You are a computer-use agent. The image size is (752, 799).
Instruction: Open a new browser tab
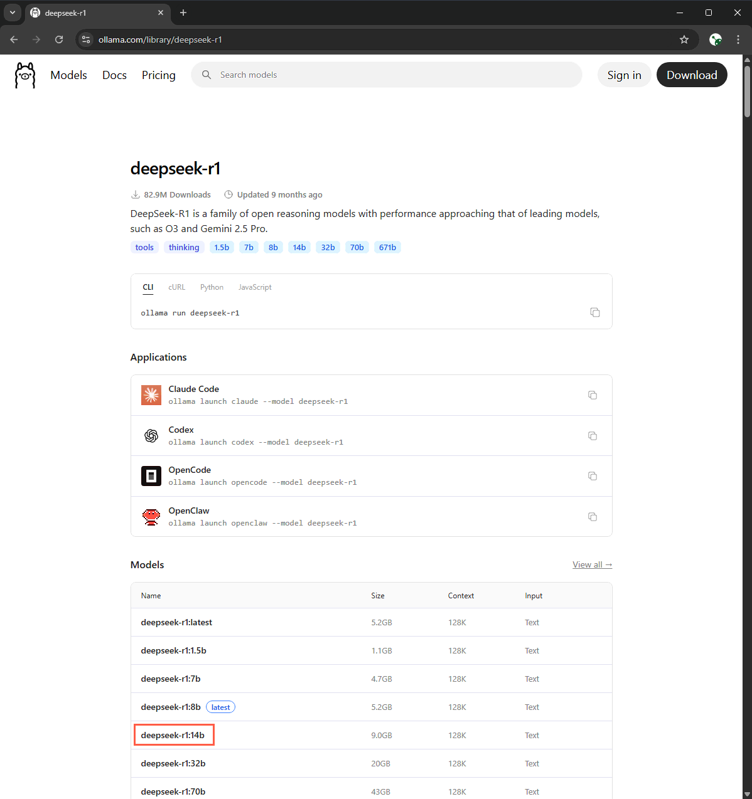(x=183, y=13)
